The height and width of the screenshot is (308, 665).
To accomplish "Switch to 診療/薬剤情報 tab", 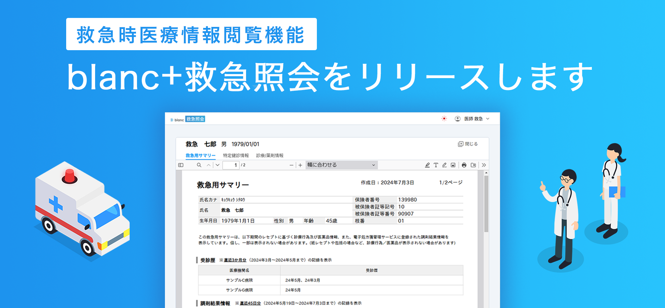I will pos(270,155).
